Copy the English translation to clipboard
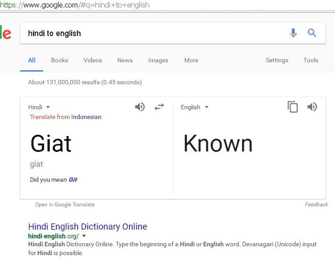This screenshot has width=335, height=259. 293,107
